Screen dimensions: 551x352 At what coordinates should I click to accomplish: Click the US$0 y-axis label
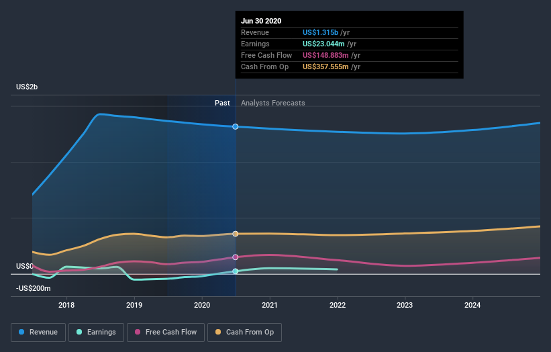pos(25,266)
